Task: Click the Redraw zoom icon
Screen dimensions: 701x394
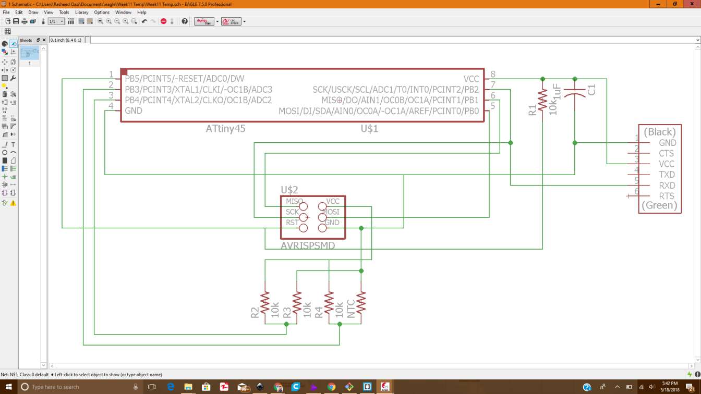Action: coord(126,21)
